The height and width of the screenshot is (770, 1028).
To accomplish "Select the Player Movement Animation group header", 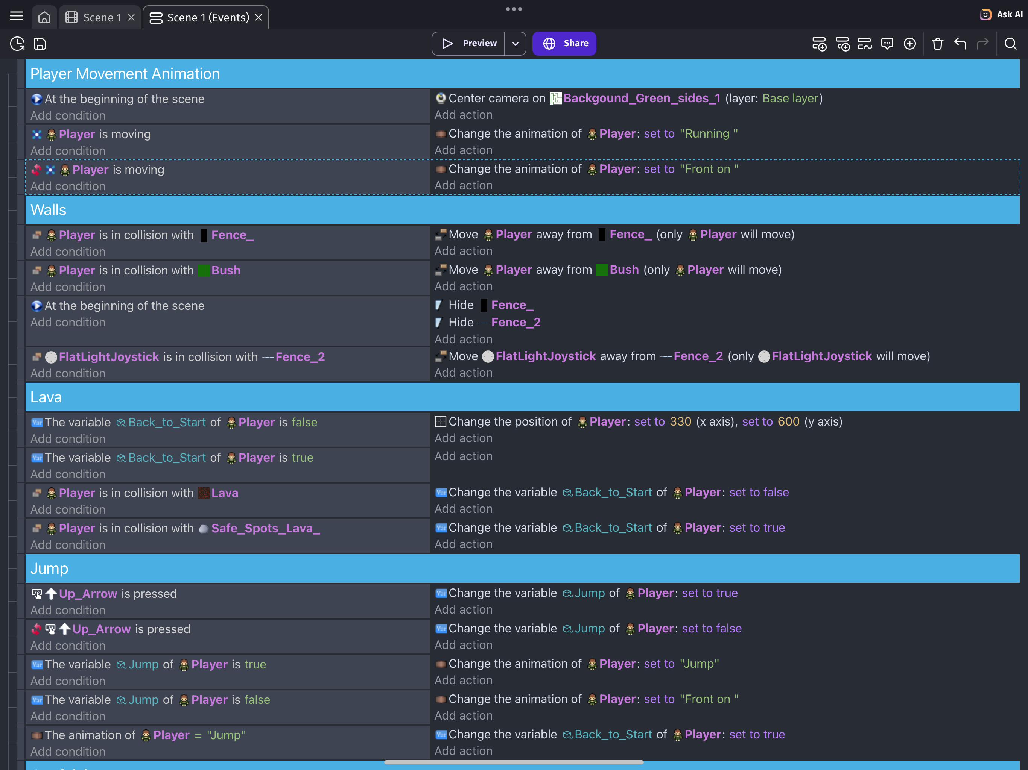I will pos(522,74).
